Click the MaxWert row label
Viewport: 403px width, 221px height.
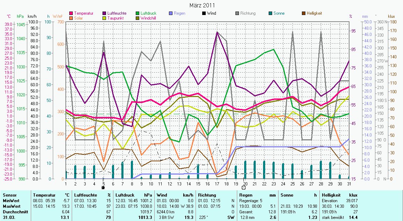click(11, 206)
